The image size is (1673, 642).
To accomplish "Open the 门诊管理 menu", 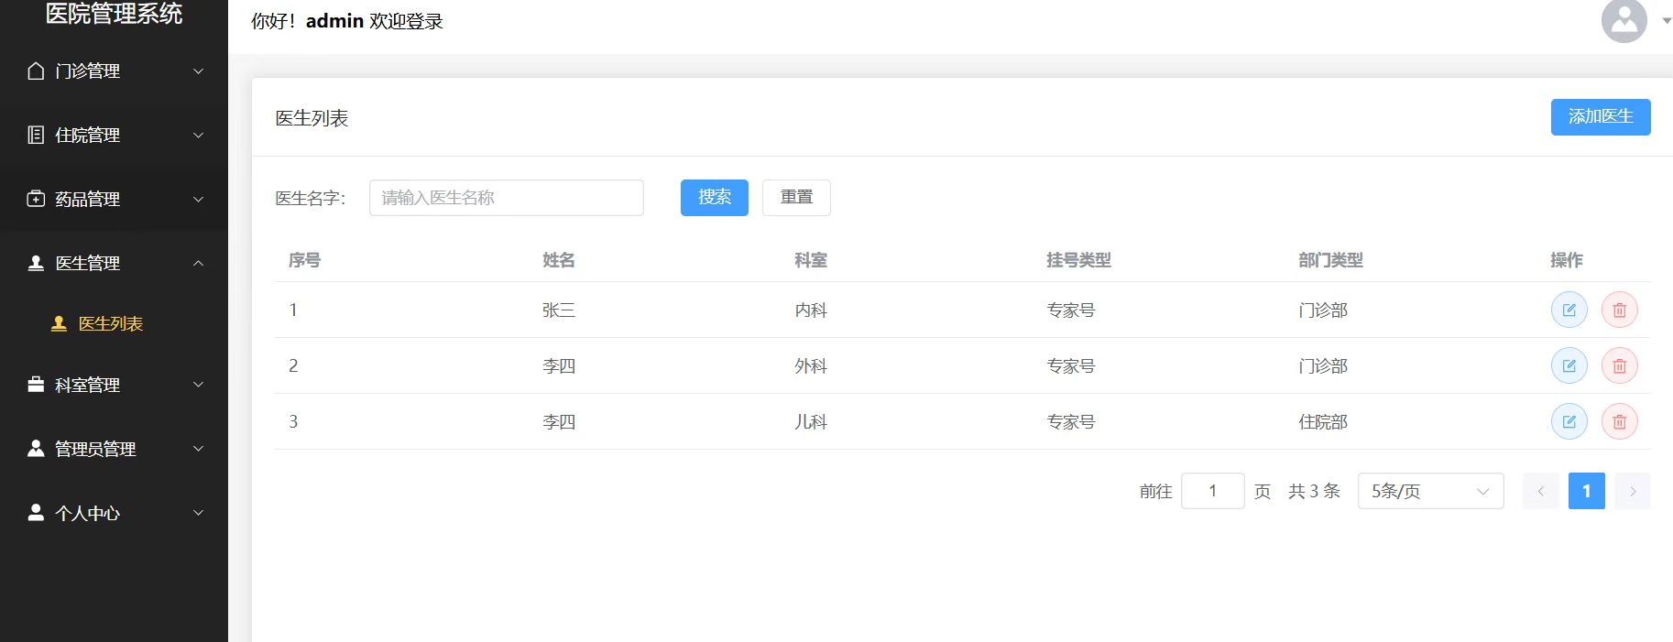I will 114,71.
